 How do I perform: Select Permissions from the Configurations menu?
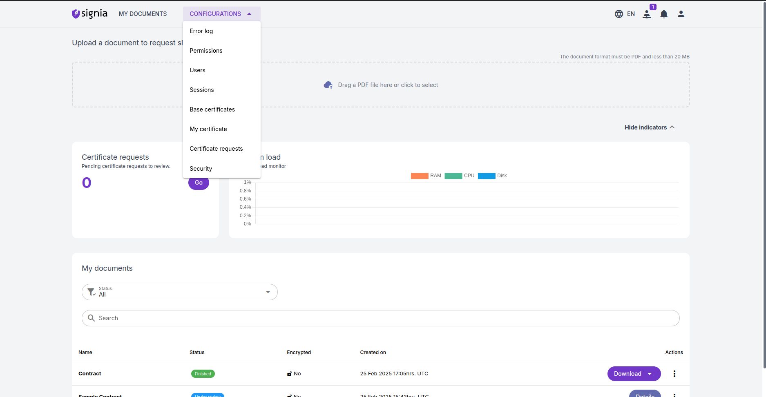coord(206,51)
